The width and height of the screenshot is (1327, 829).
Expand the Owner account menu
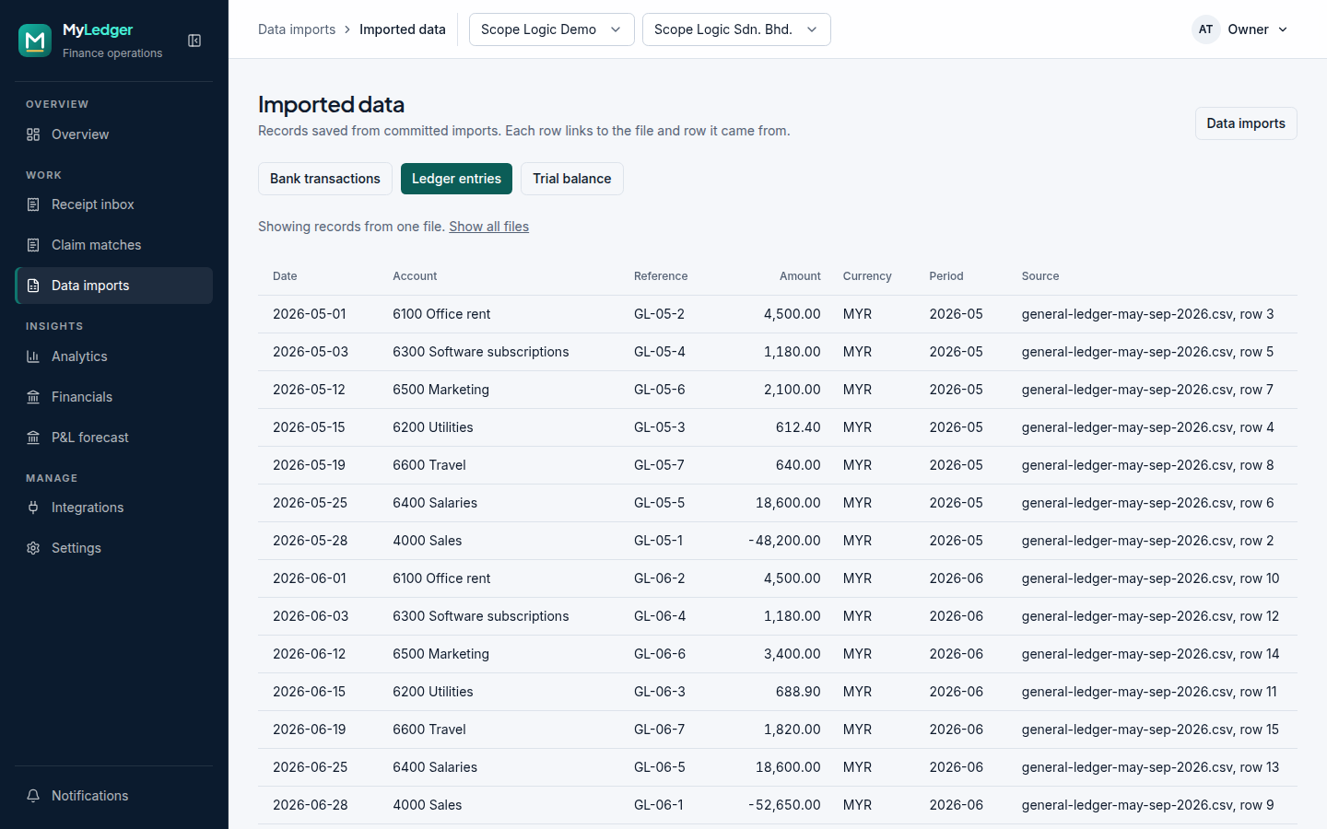pyautogui.click(x=1240, y=29)
